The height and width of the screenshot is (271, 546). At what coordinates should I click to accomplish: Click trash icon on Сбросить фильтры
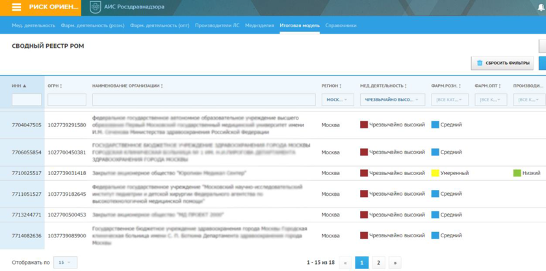(480, 63)
